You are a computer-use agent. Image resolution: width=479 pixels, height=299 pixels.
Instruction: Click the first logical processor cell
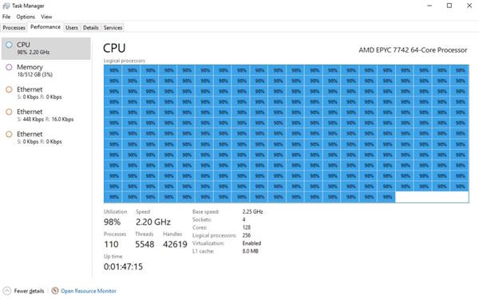point(113,70)
